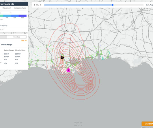153x128 pixels.
Task: Click the teal legend color segment
Action: 1,16
